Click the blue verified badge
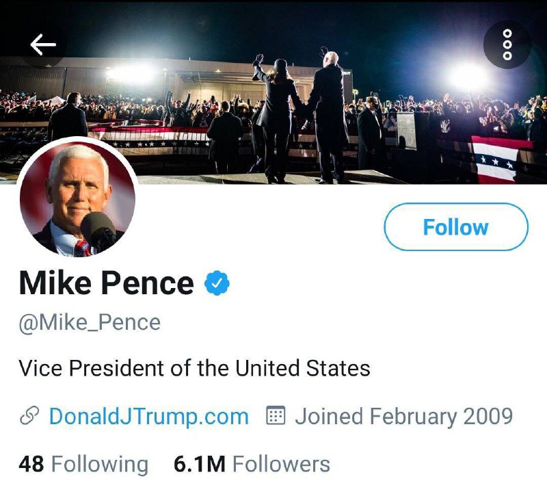The width and height of the screenshot is (547, 494). 217,283
